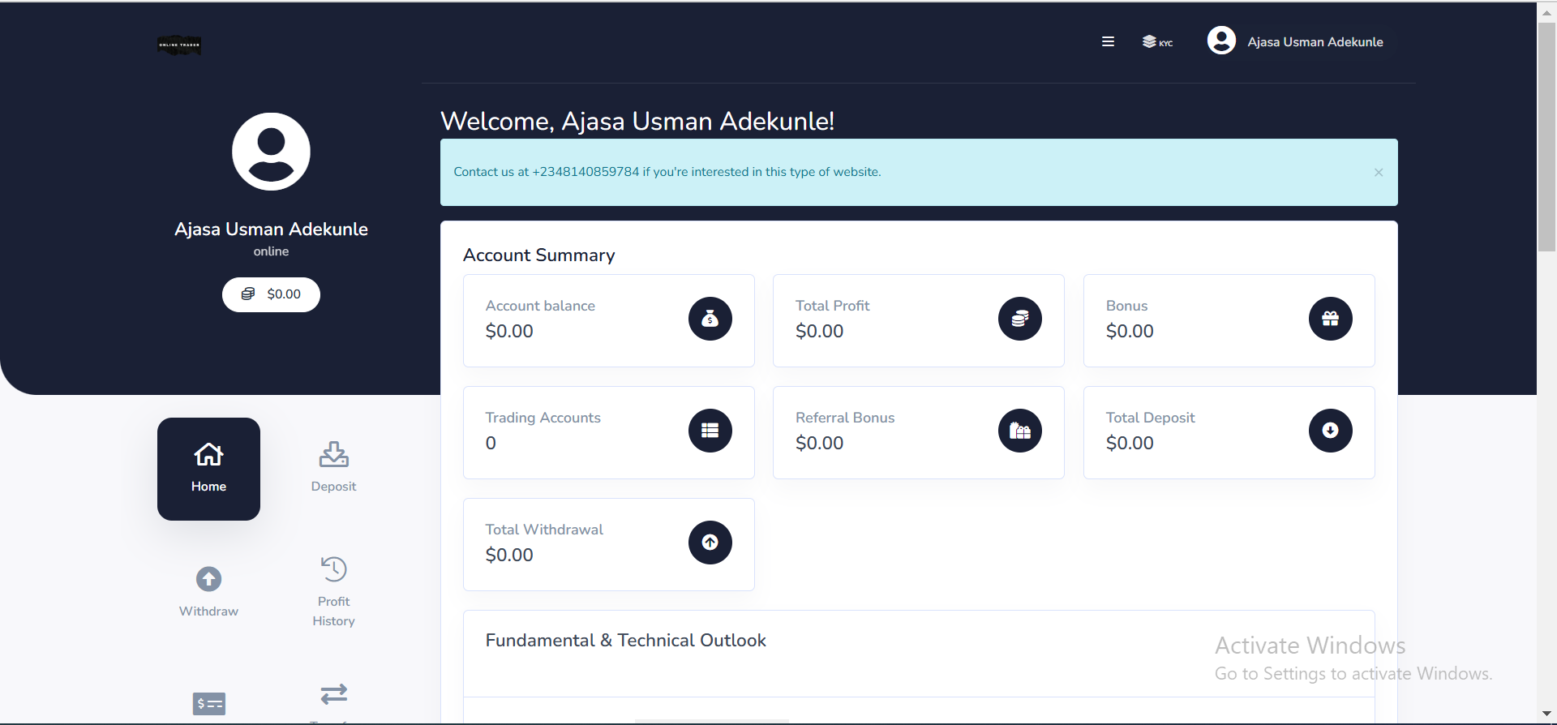Open the Ajasa Usman Adekunle account dropdown
This screenshot has width=1557, height=725.
[x=1315, y=41]
